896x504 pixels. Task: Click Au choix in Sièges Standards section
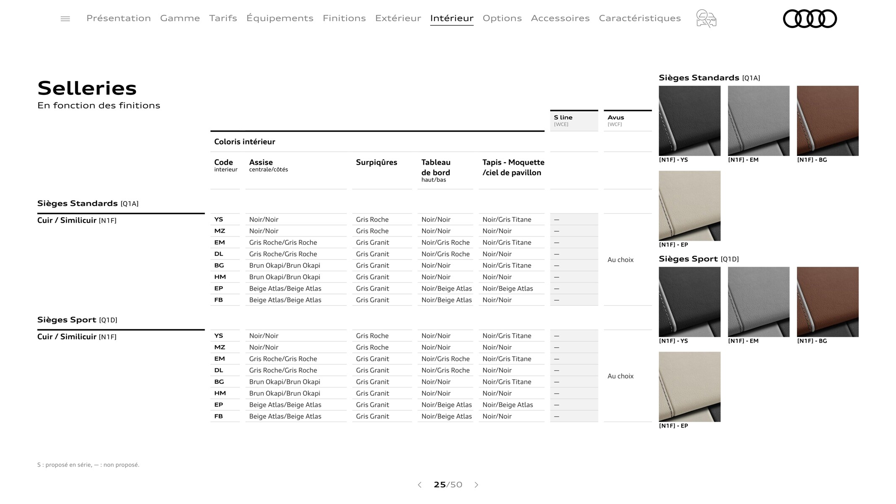[620, 260]
